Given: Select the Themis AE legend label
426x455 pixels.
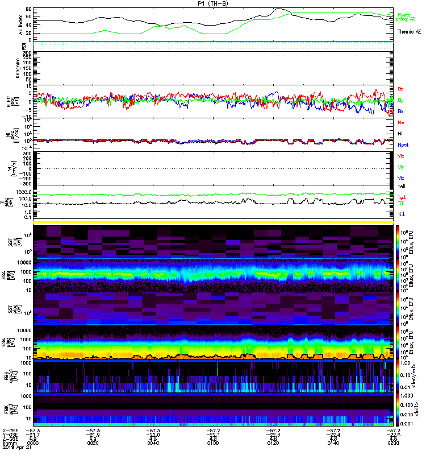Looking at the screenshot, I should (x=409, y=32).
